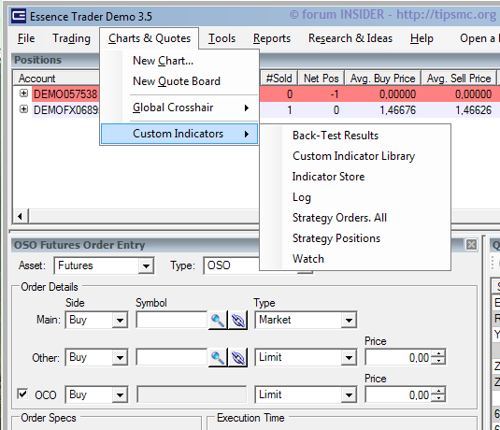This screenshot has height=430, width=500.
Task: Close the OSO Futures Order Entry panel
Action: click(471, 245)
